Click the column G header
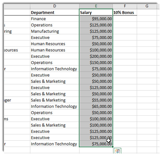The width and height of the screenshot is (160, 154). (x=147, y=6)
